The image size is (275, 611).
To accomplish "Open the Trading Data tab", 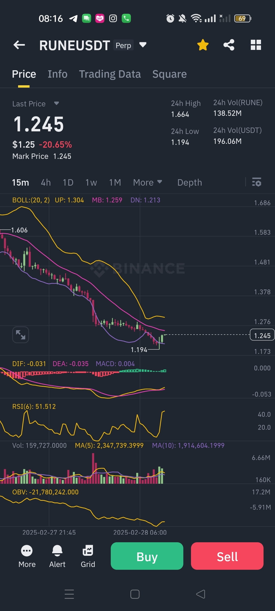I will pyautogui.click(x=110, y=74).
